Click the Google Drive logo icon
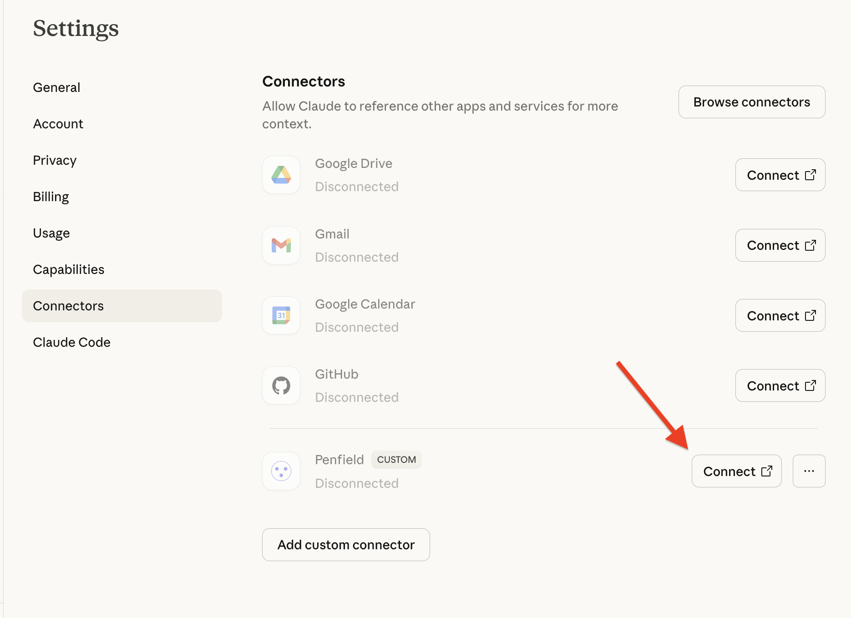851x618 pixels. [x=281, y=175]
